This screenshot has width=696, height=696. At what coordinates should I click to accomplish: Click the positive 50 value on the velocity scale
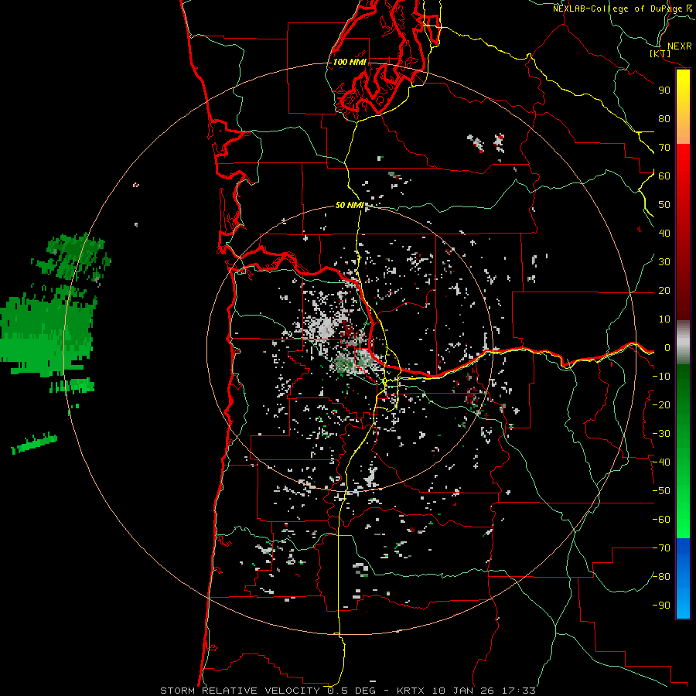click(x=664, y=205)
